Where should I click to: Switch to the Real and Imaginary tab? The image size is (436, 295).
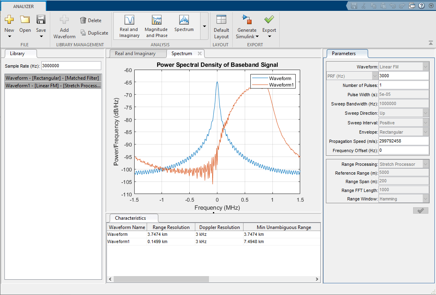pos(137,53)
